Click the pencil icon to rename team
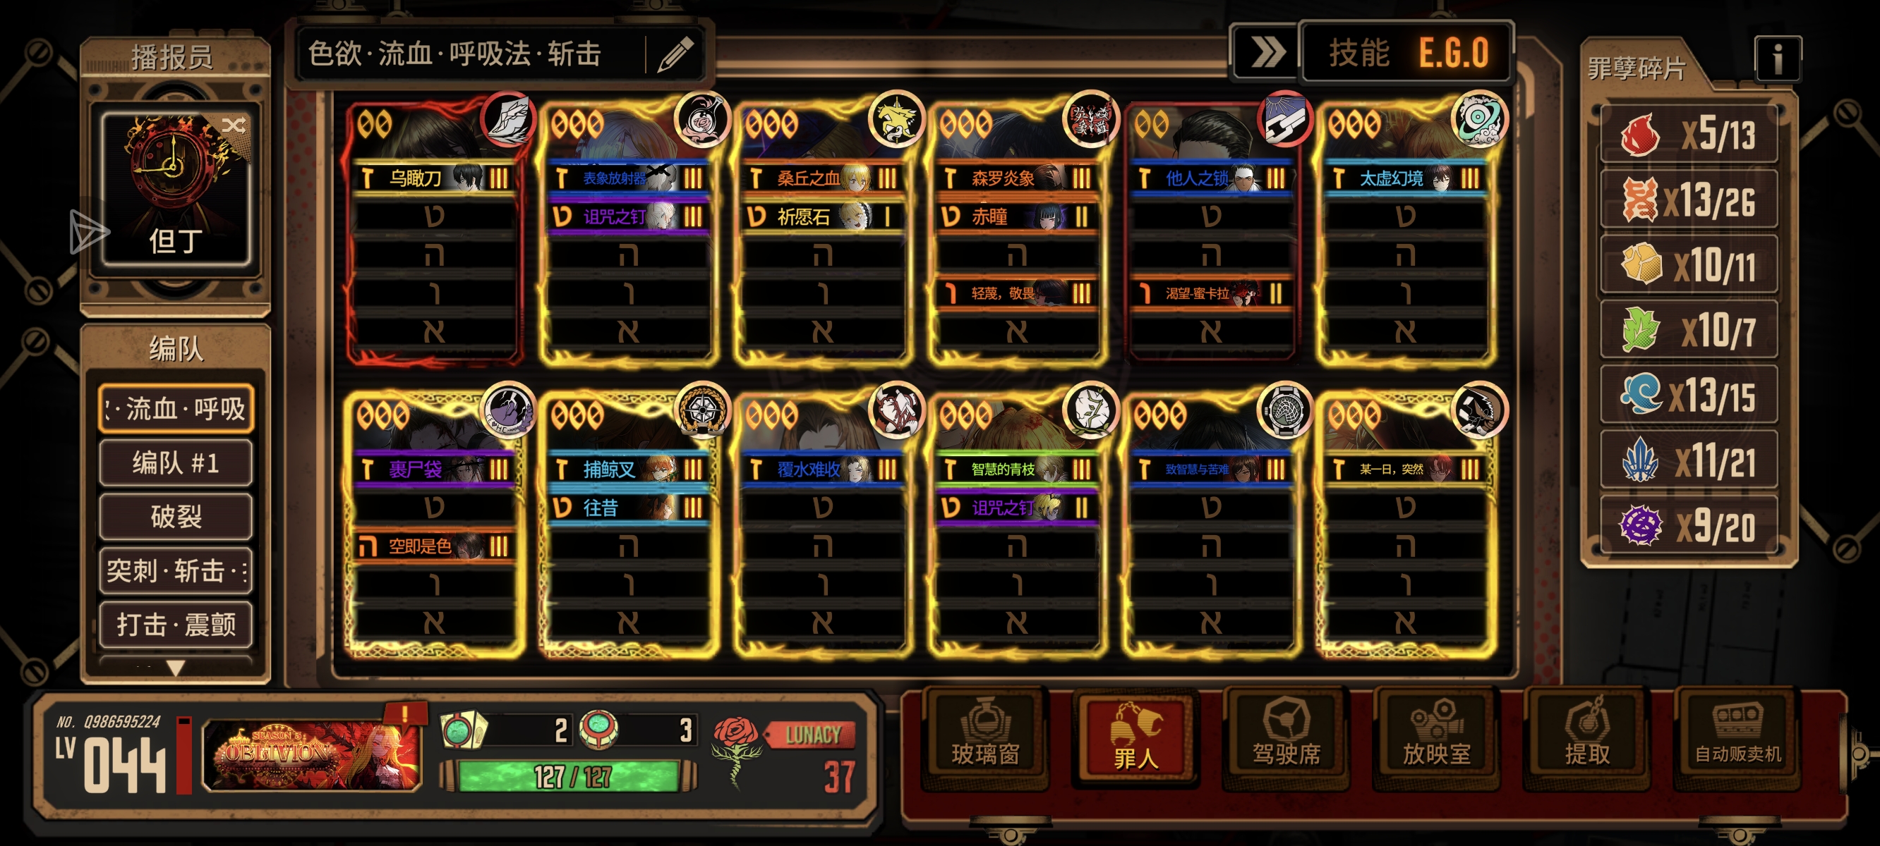 675,55
